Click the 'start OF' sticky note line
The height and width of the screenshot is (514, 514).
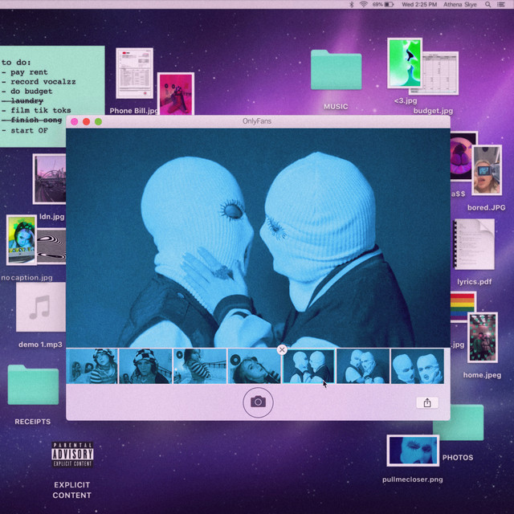pos(25,130)
